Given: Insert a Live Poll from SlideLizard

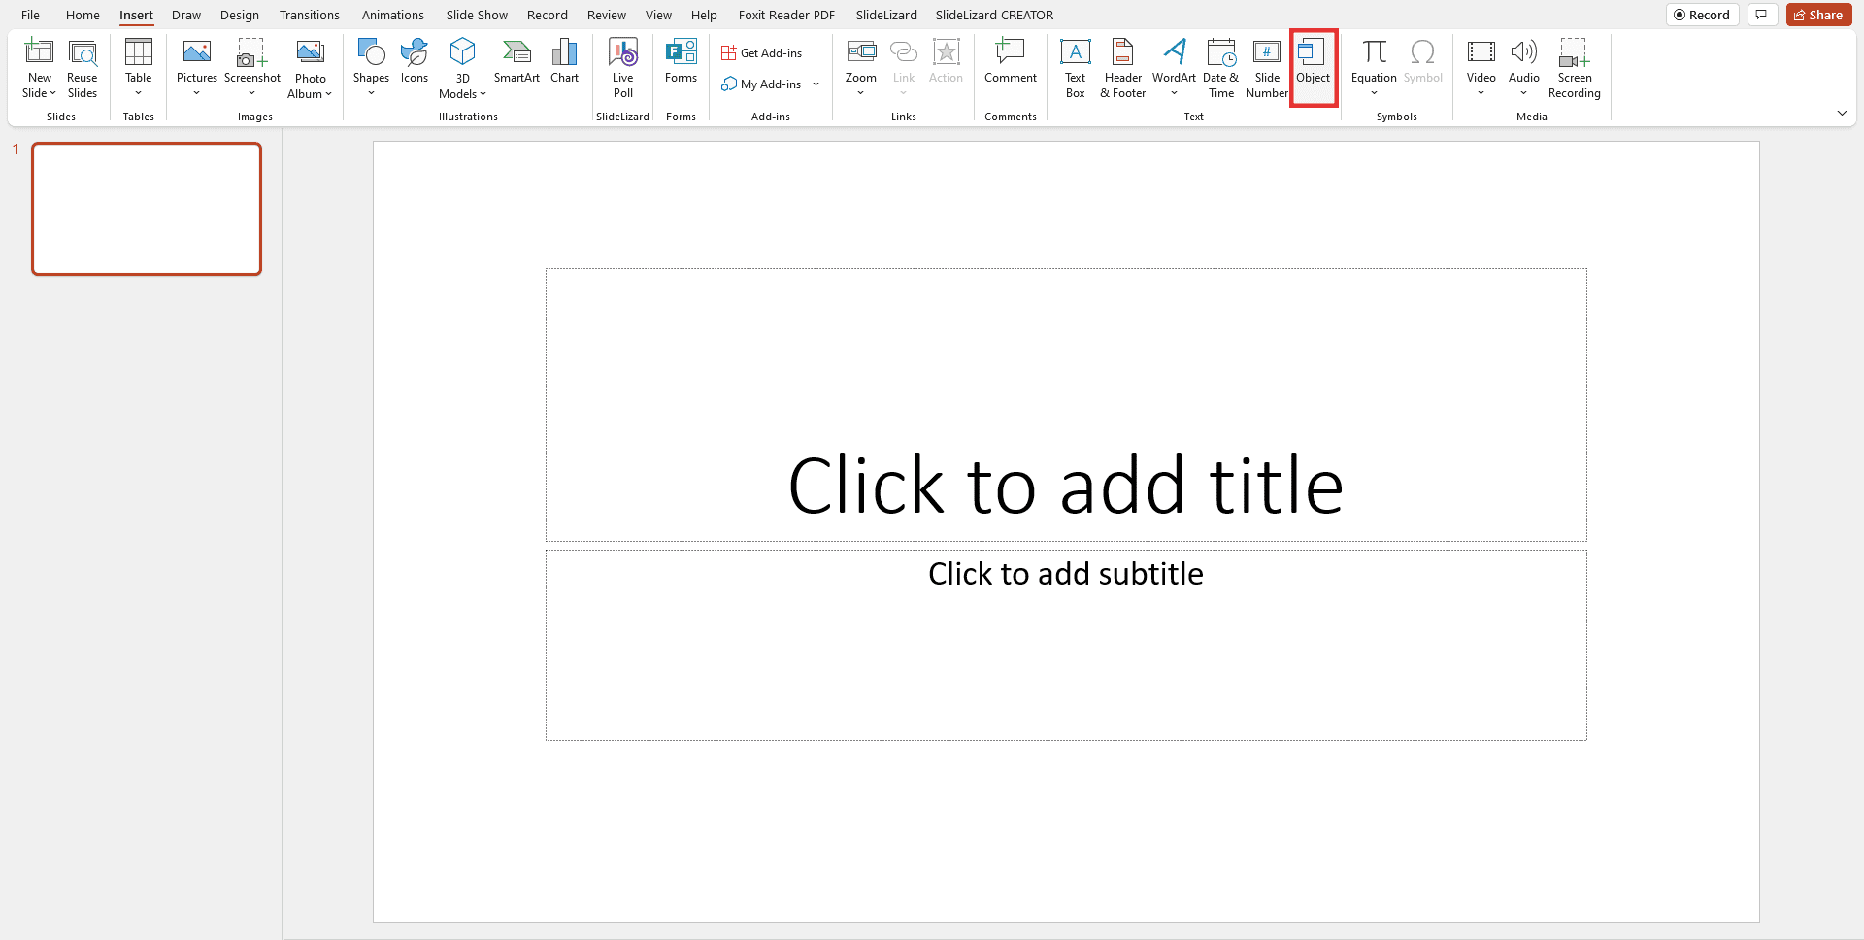Looking at the screenshot, I should (622, 66).
